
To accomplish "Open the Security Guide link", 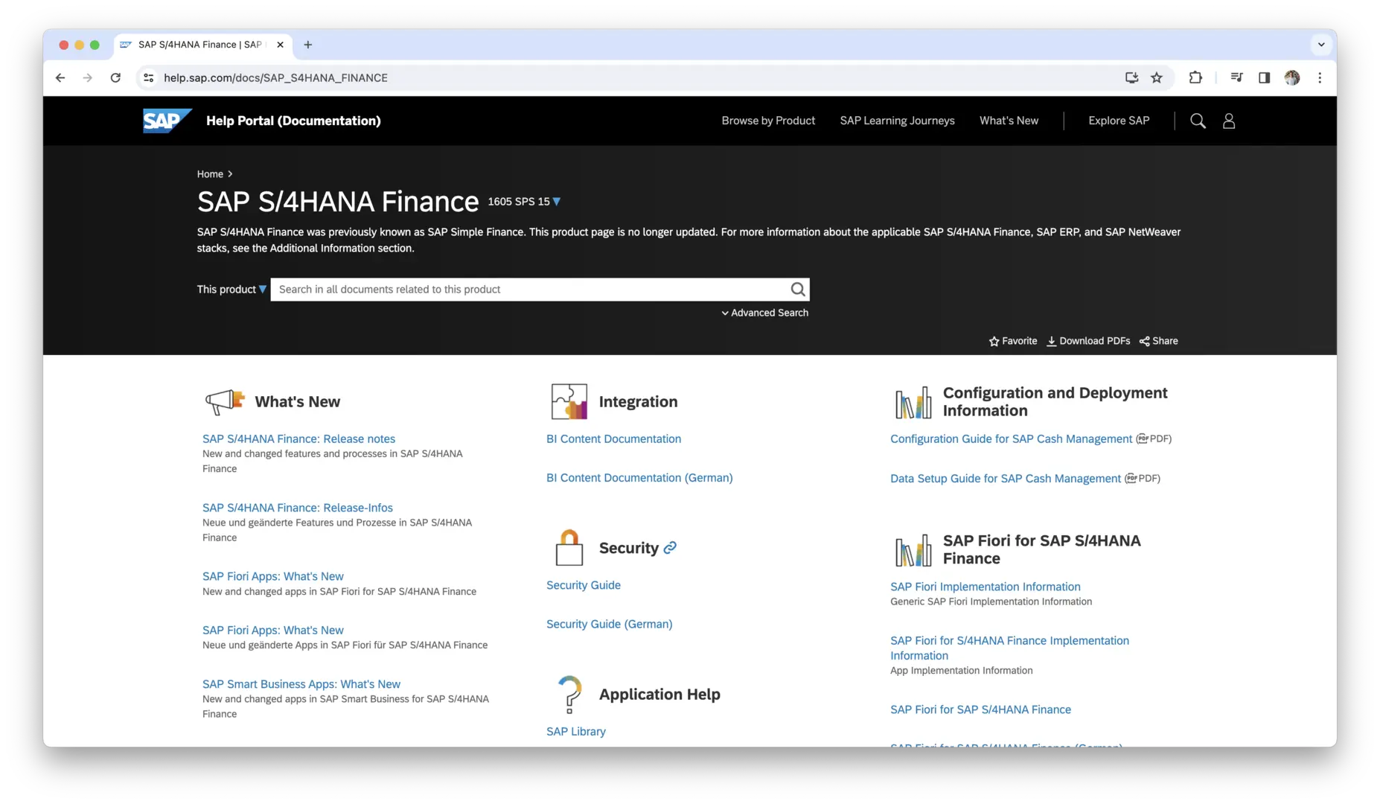I will point(584,585).
